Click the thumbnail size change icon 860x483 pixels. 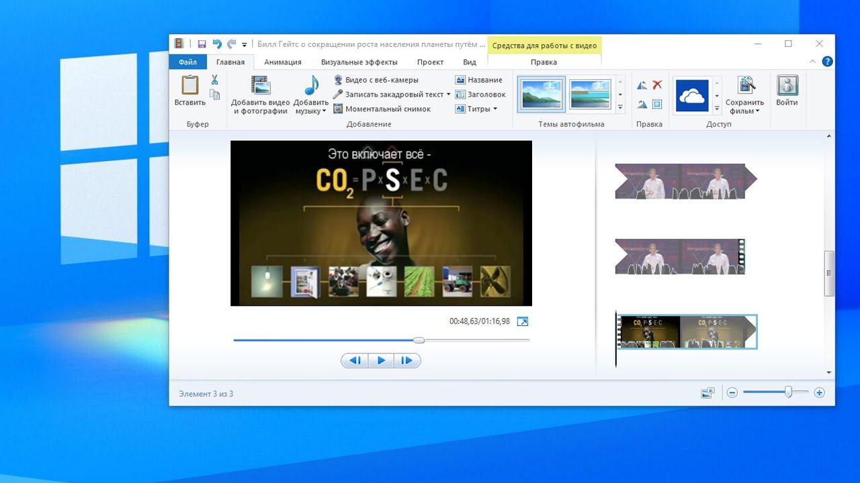pyautogui.click(x=707, y=393)
